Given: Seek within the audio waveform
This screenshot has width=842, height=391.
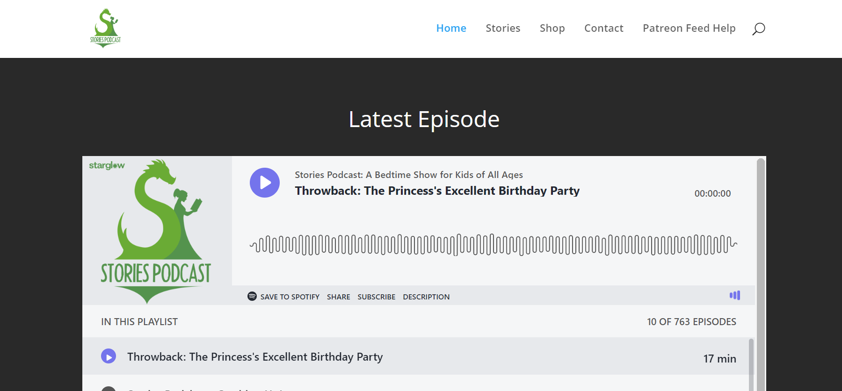Looking at the screenshot, I should coord(493,245).
